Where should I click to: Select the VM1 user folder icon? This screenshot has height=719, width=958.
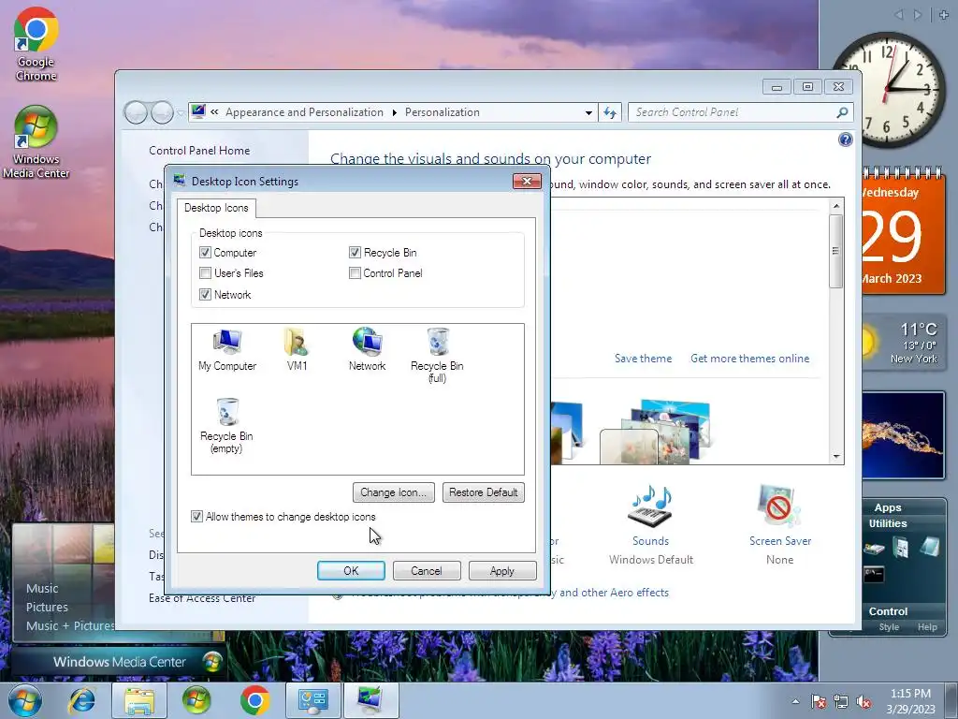[297, 350]
